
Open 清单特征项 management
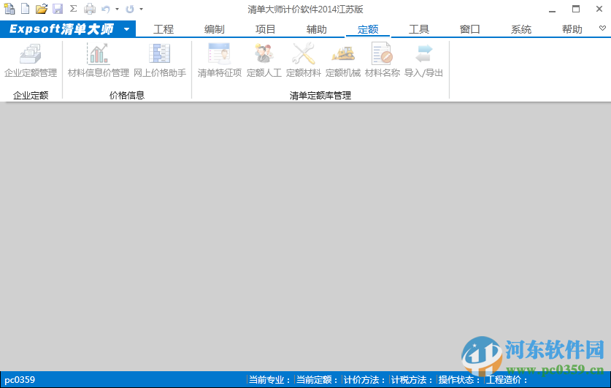[x=220, y=61]
